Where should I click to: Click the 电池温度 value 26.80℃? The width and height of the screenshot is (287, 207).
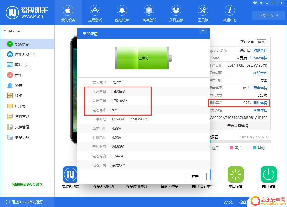pyautogui.click(x=118, y=147)
